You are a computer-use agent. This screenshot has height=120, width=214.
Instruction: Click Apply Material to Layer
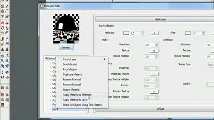[82, 100]
